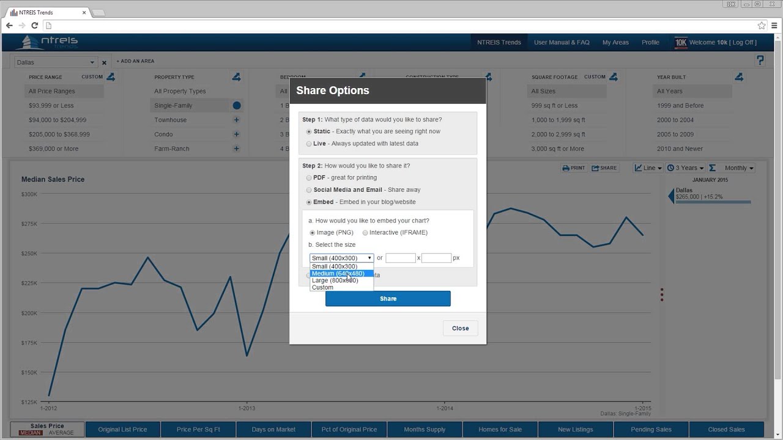Add Condo with its plus icon

point(236,134)
